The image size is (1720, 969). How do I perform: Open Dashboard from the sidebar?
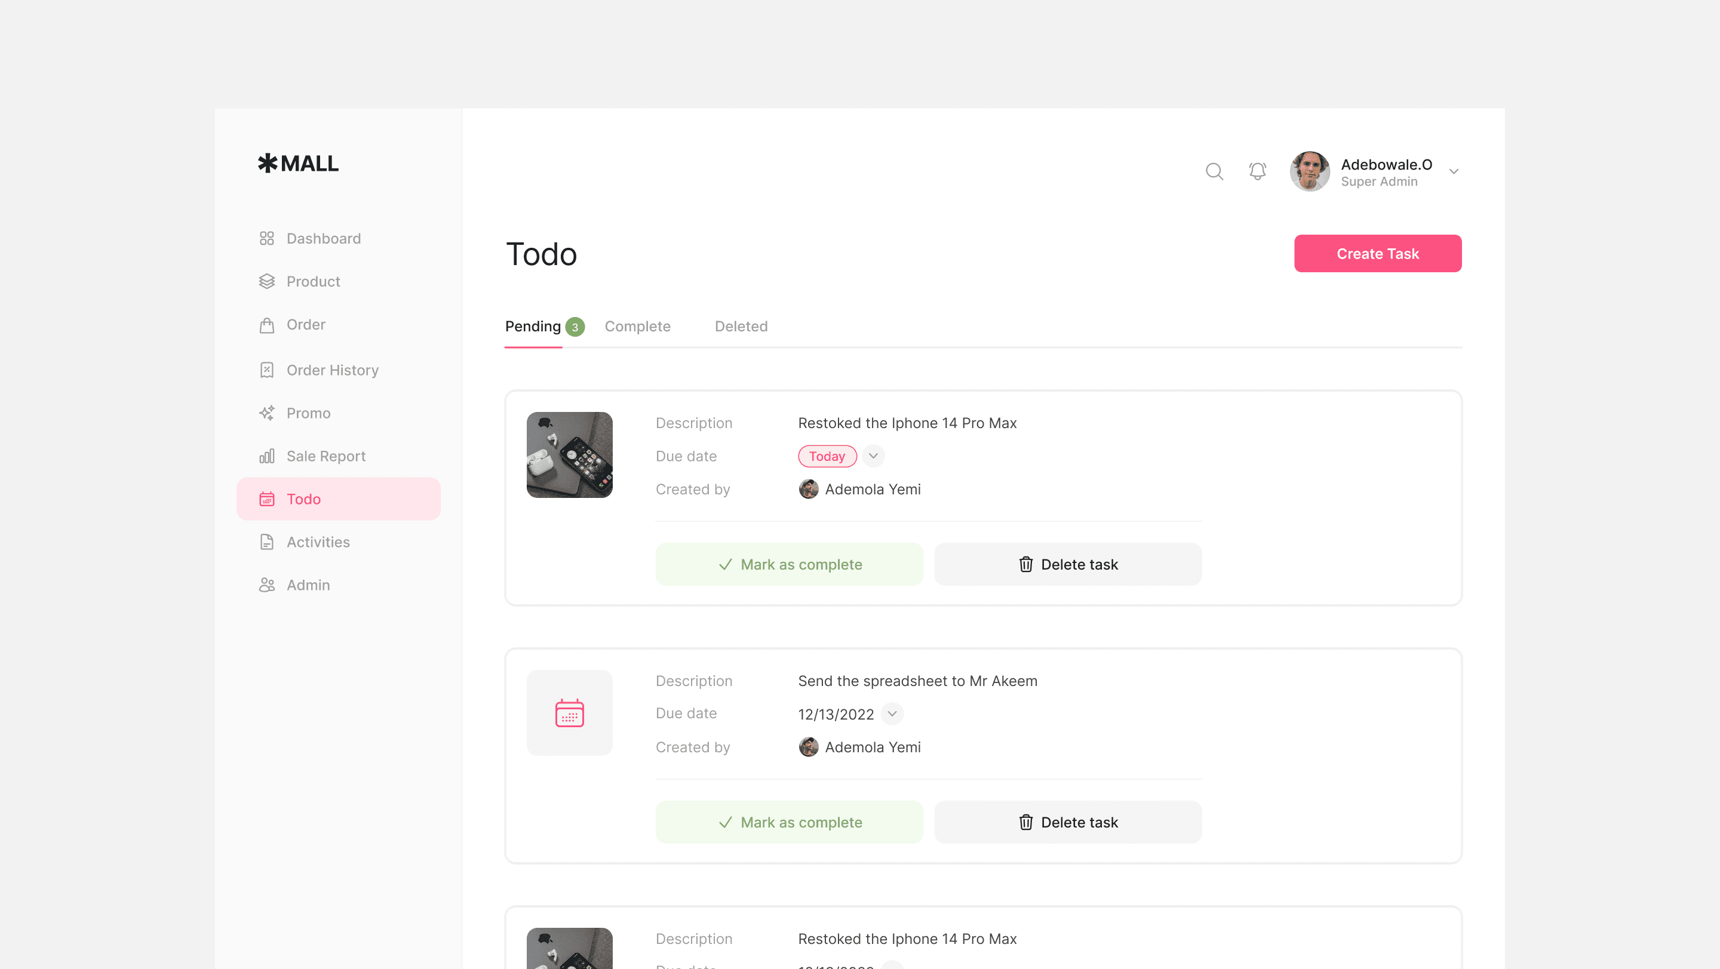pyautogui.click(x=323, y=238)
